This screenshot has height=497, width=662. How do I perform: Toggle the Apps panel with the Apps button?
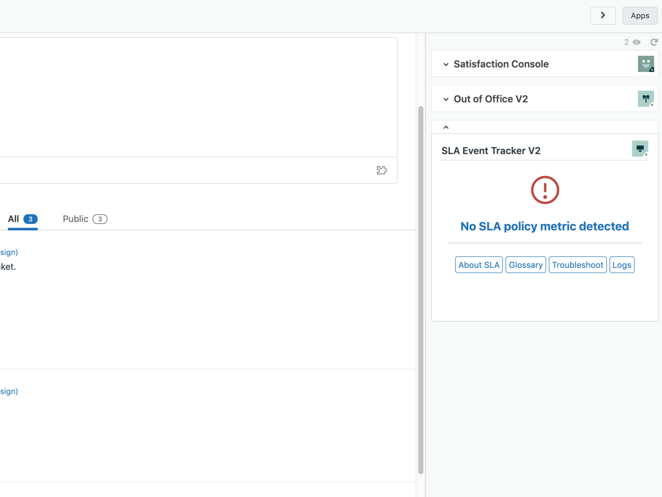coord(639,15)
